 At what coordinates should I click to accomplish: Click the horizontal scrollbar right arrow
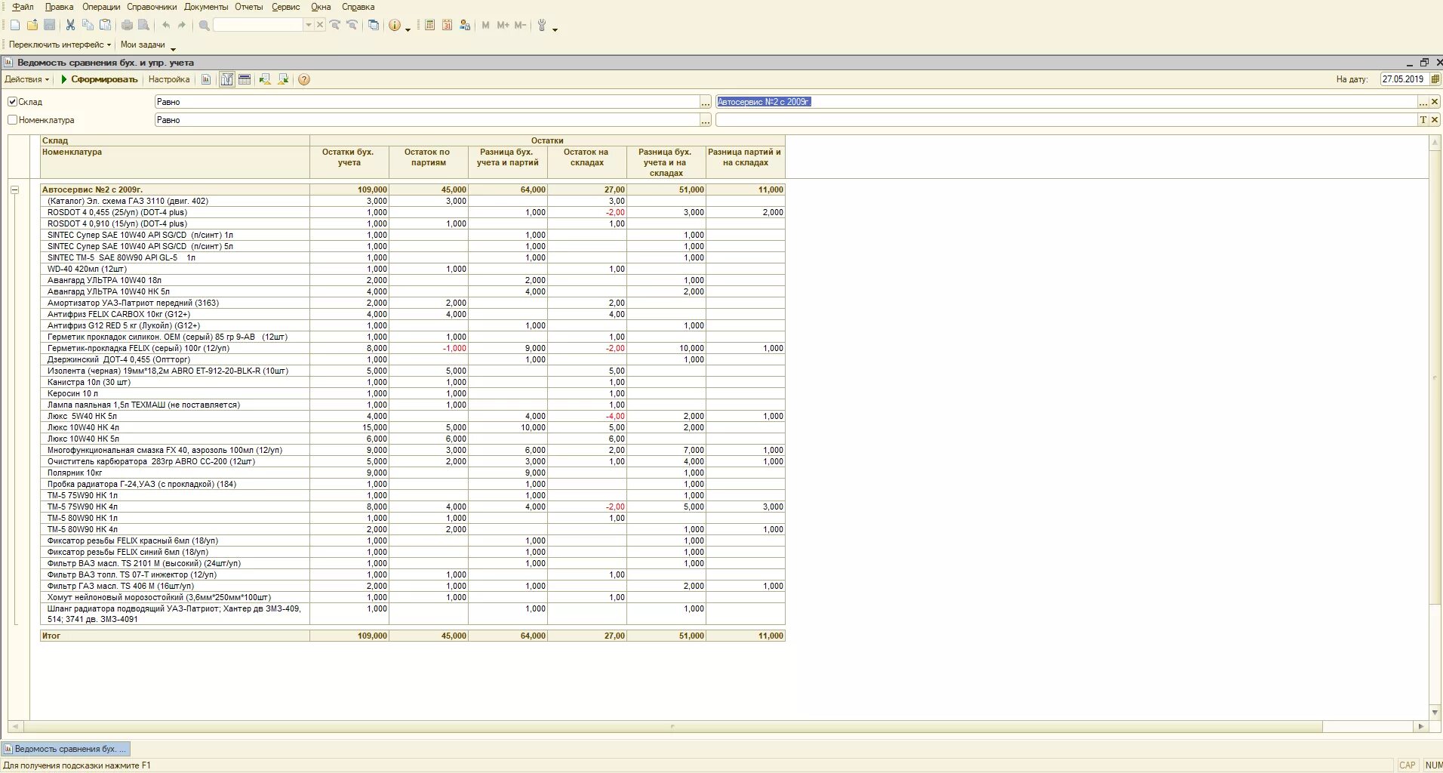(1420, 726)
